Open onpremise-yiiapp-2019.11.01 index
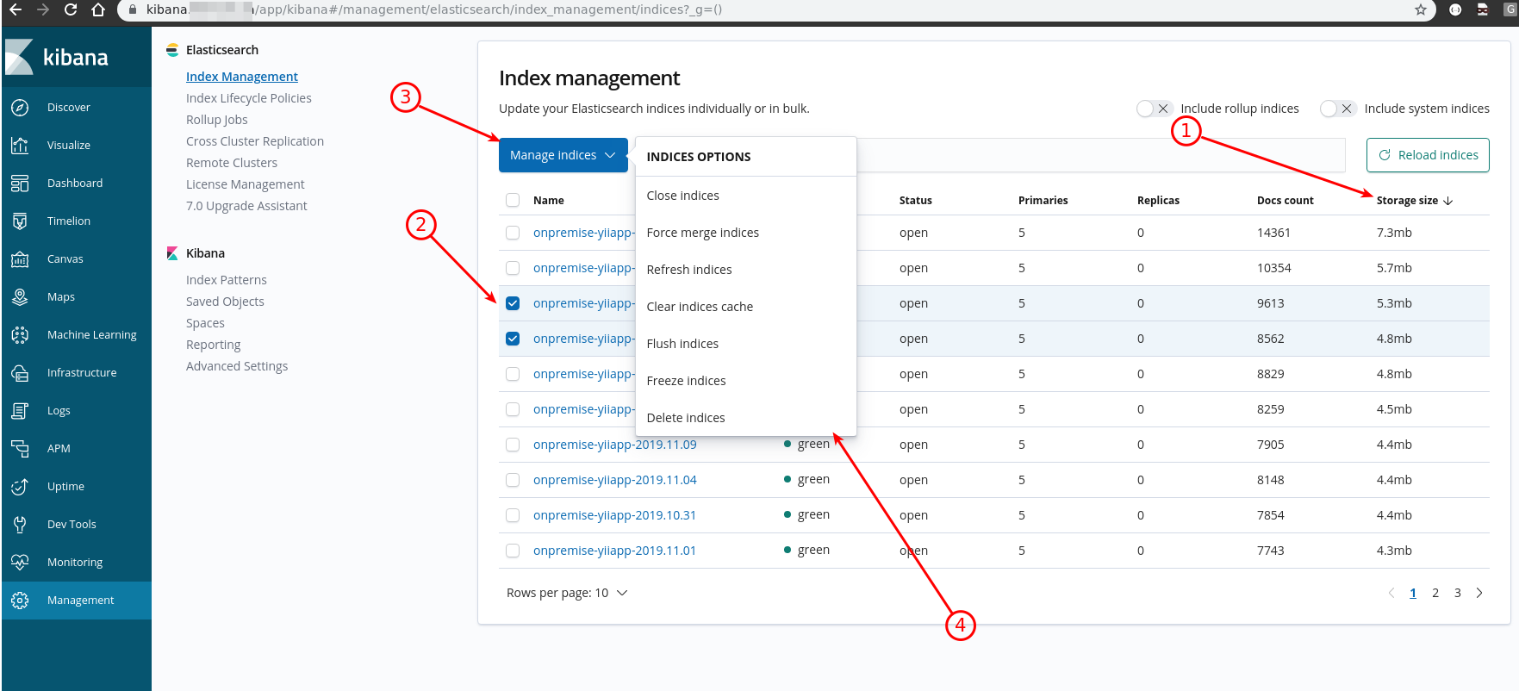This screenshot has height=691, width=1519. [x=615, y=551]
